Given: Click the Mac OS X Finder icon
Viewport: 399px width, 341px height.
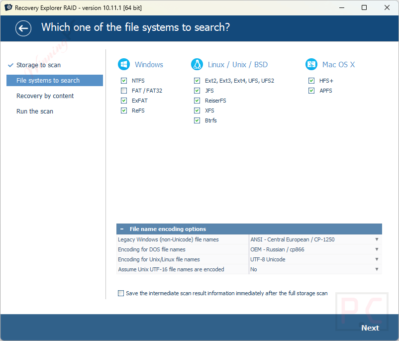Looking at the screenshot, I should [311, 64].
